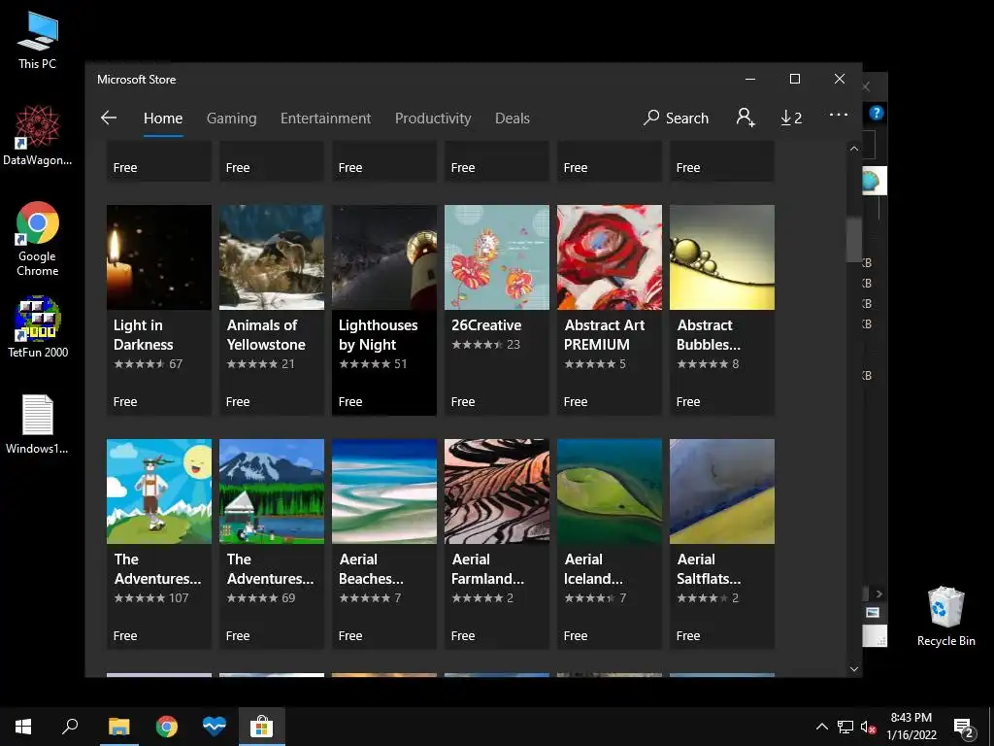Image resolution: width=994 pixels, height=746 pixels.
Task: Open the Light in Darkness candle thumbnail
Action: tap(159, 256)
